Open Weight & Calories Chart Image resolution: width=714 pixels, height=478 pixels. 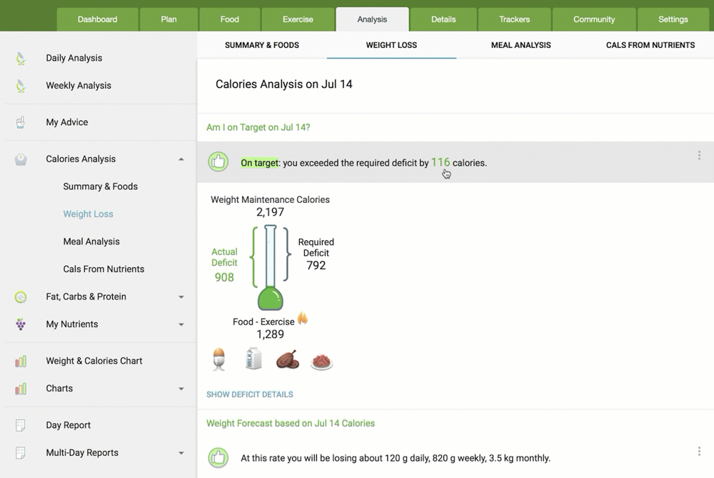pos(94,361)
